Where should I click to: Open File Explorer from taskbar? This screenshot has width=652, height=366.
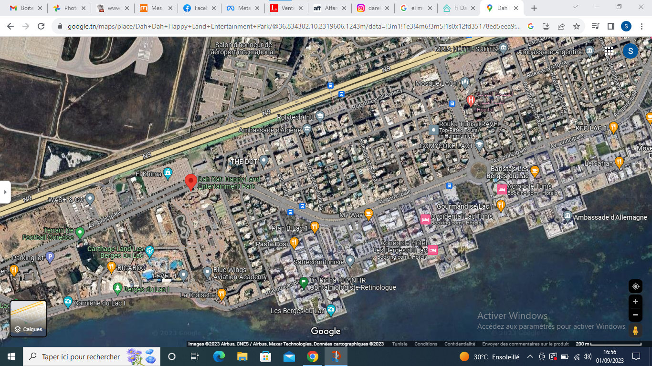tap(242, 356)
